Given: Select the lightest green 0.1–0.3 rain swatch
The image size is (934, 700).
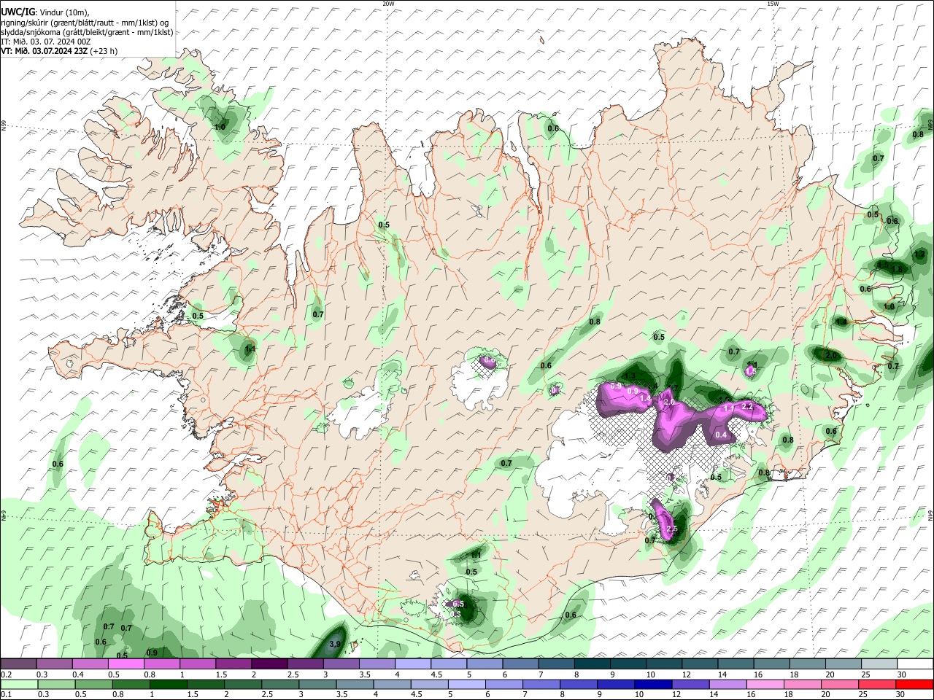Looking at the screenshot, I should click(x=18, y=684).
